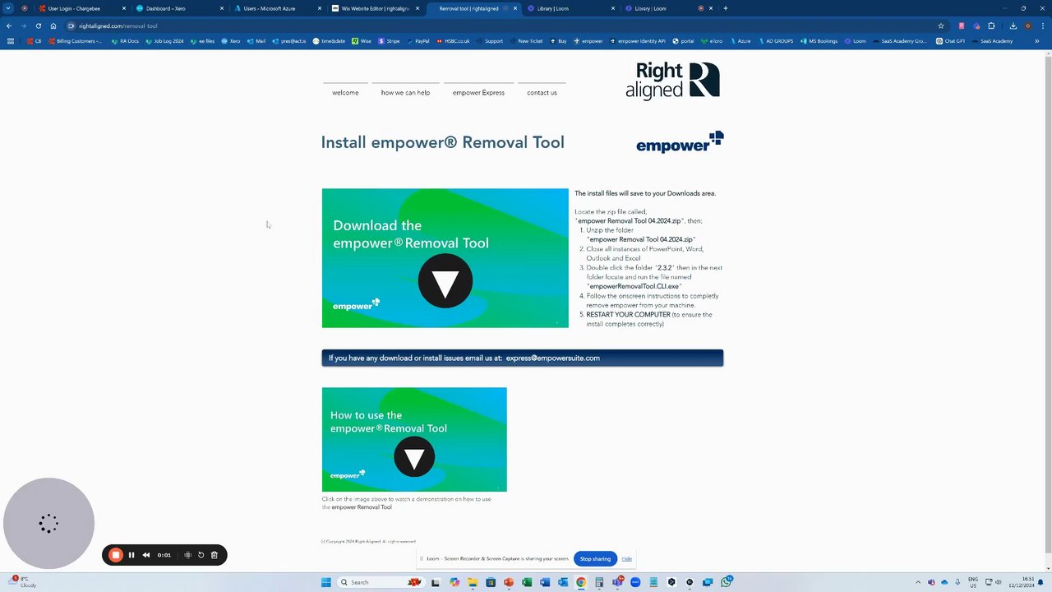Switch the ENG US input language
1052x592 pixels.
point(973,582)
